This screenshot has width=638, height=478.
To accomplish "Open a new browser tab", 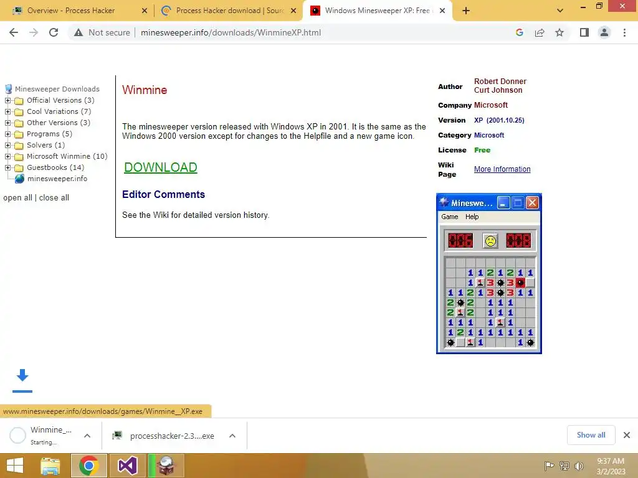I will (x=466, y=11).
